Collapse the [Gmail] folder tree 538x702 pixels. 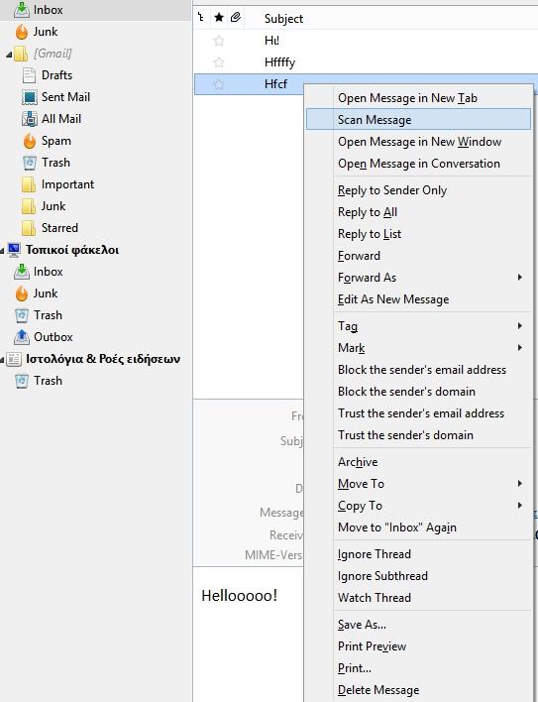(9, 55)
